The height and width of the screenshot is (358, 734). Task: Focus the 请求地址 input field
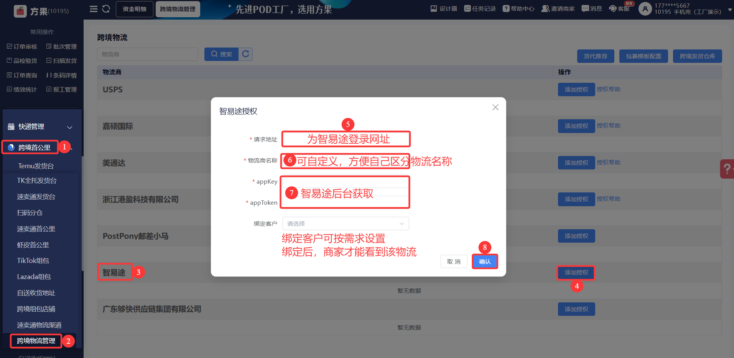[346, 139]
